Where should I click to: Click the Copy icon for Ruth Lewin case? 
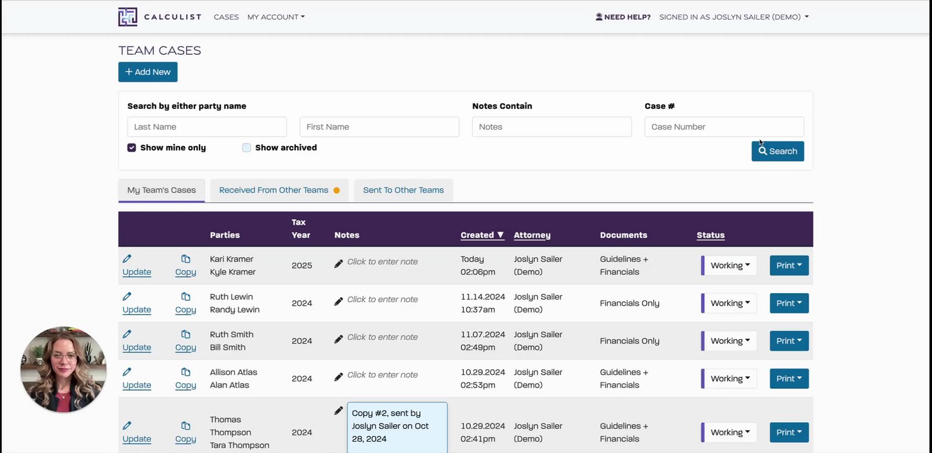[x=186, y=296]
